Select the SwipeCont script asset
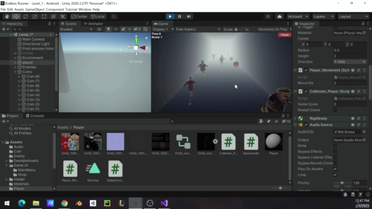The width and height of the screenshot is (372, 209). 115,171
